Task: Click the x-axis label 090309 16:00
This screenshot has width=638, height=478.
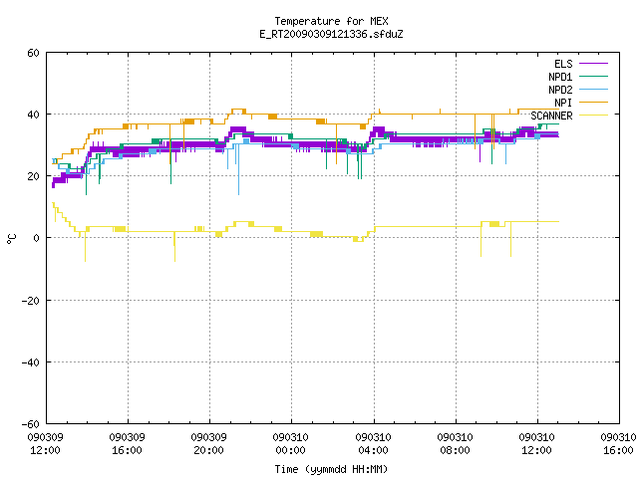Action: click(x=127, y=444)
